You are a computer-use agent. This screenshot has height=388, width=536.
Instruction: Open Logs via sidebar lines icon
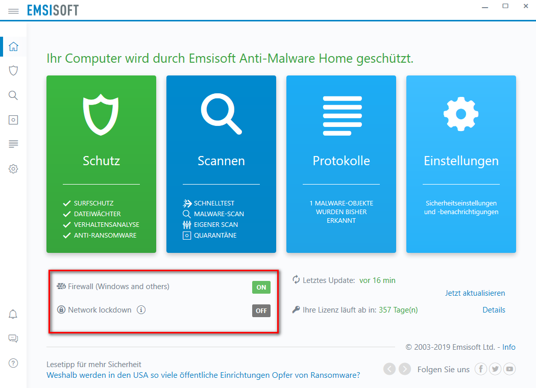pyautogui.click(x=13, y=144)
